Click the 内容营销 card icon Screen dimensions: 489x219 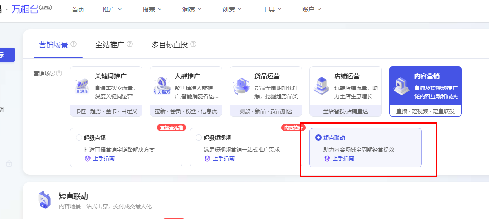coord(401,86)
